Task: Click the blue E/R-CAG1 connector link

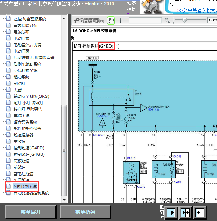Action: tap(99, 135)
